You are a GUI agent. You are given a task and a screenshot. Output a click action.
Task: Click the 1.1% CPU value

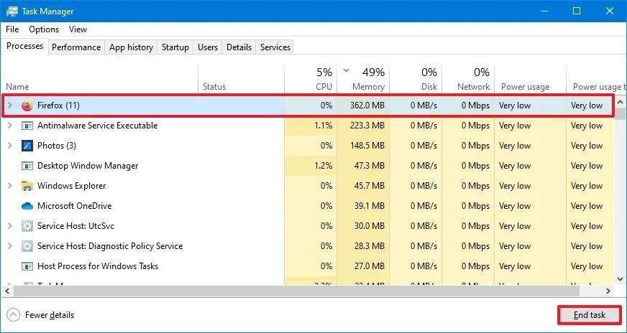click(x=323, y=126)
